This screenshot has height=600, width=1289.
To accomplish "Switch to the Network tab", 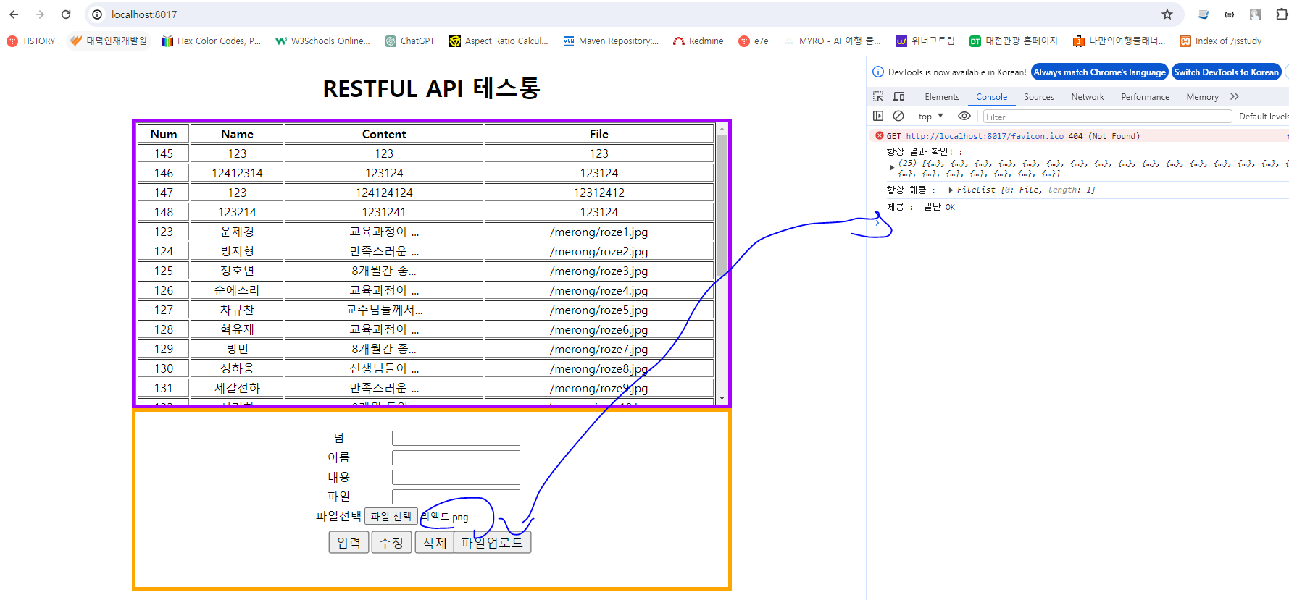I will [1088, 97].
